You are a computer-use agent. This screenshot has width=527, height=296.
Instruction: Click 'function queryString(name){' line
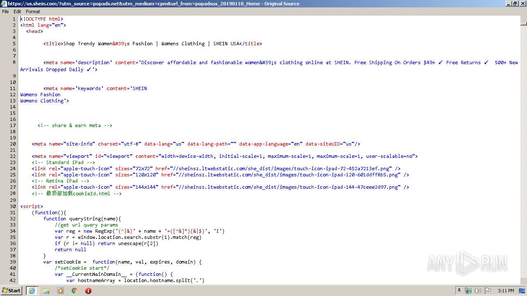click(82, 219)
